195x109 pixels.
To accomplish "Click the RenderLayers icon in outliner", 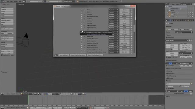I will [x=169, y=9].
